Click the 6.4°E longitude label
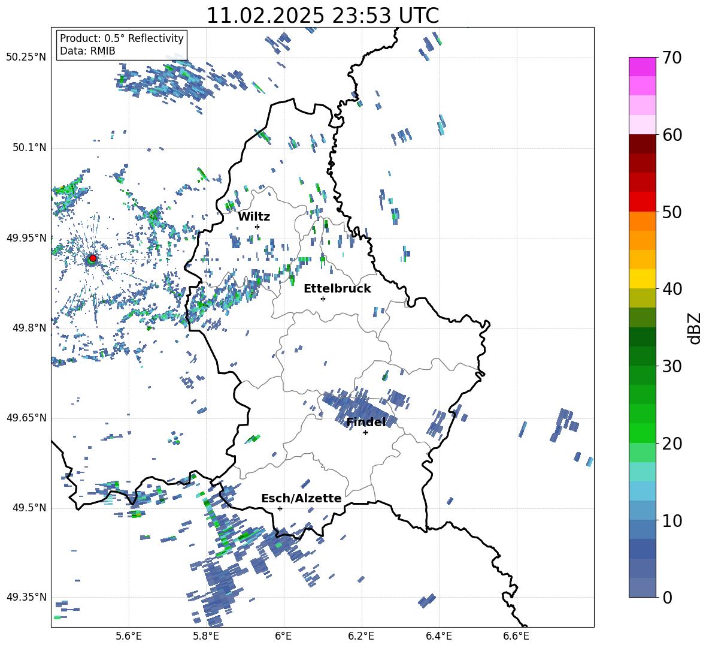Image resolution: width=709 pixels, height=648 pixels. coord(439,636)
